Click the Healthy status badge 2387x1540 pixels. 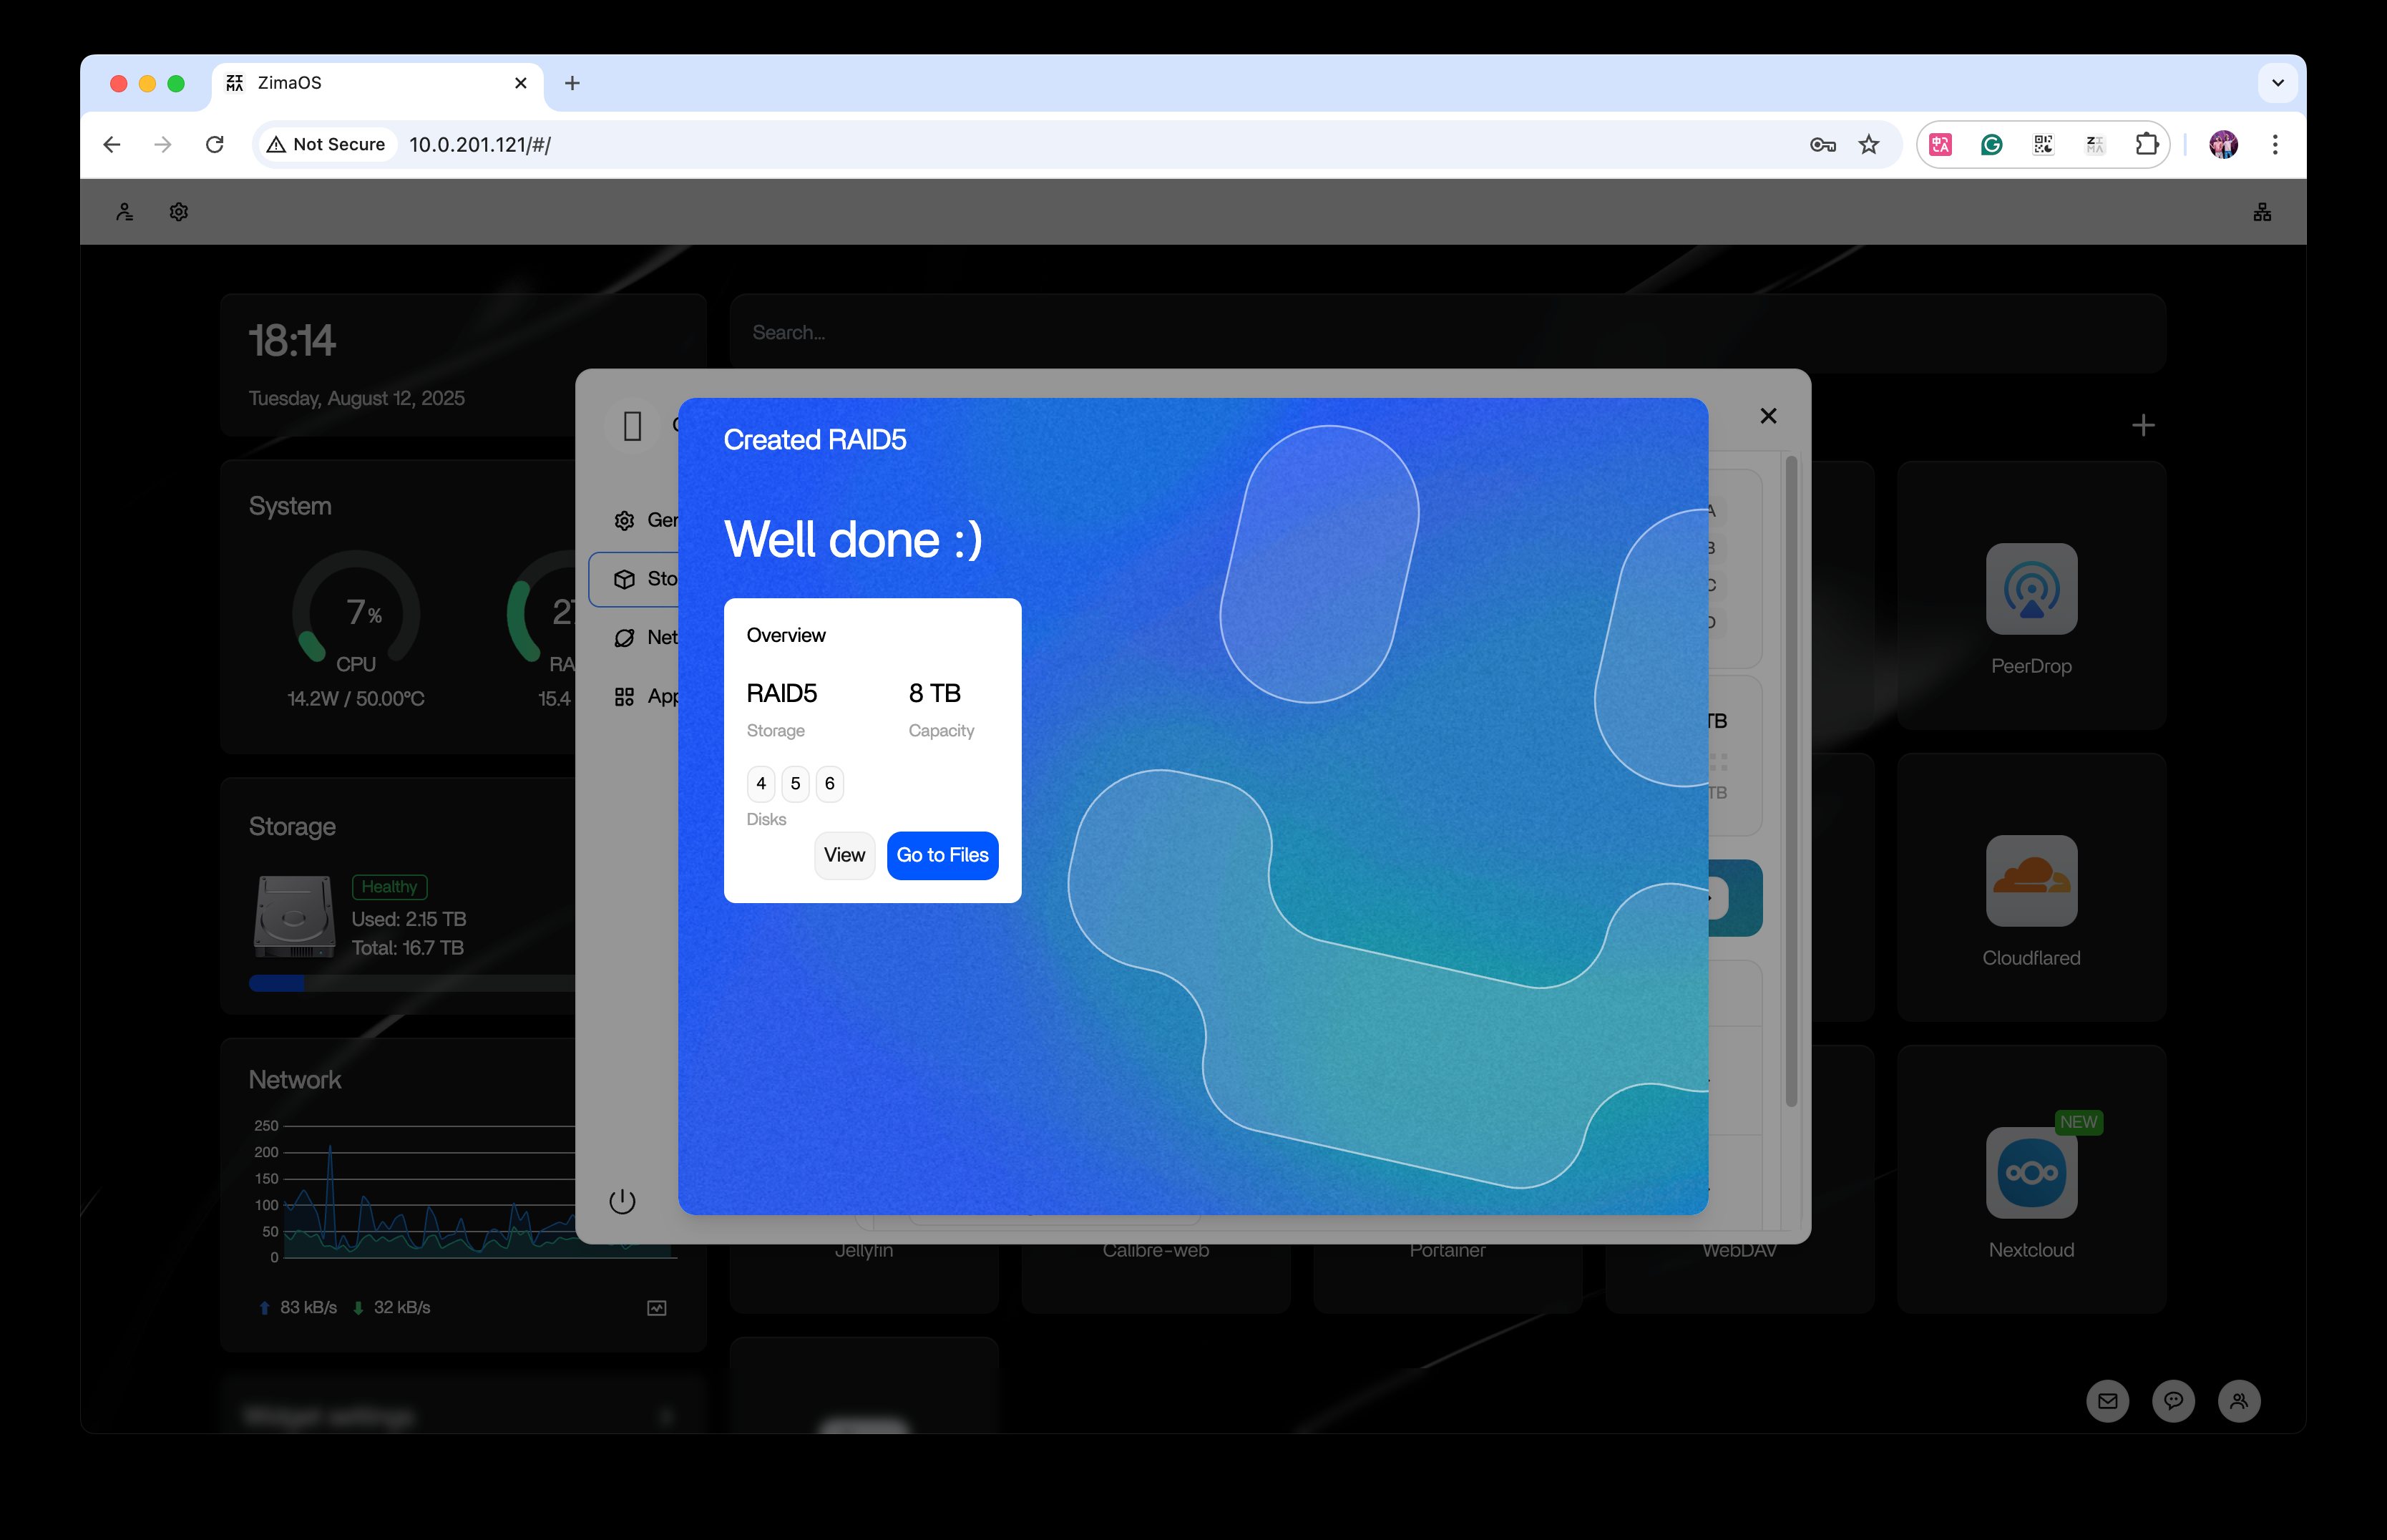389,887
